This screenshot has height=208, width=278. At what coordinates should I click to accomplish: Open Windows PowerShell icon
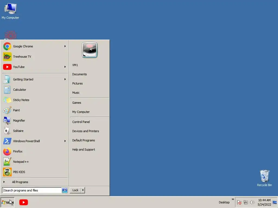tap(7, 141)
